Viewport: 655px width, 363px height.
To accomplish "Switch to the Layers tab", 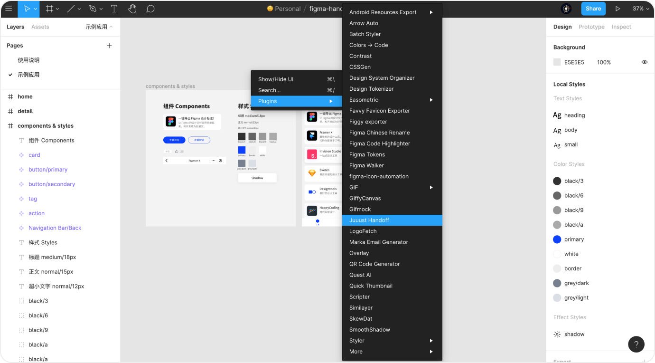I will [15, 27].
